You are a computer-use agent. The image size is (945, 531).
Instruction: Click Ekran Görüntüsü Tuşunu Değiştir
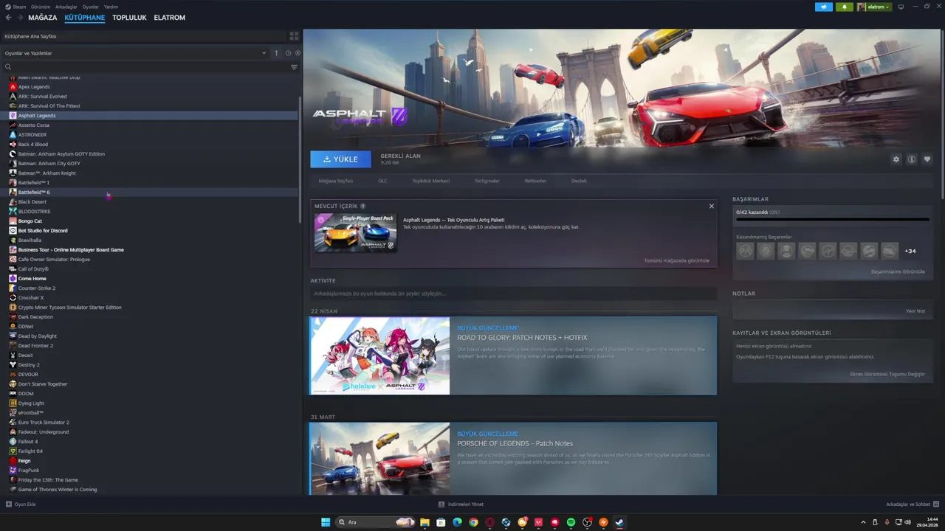(887, 374)
